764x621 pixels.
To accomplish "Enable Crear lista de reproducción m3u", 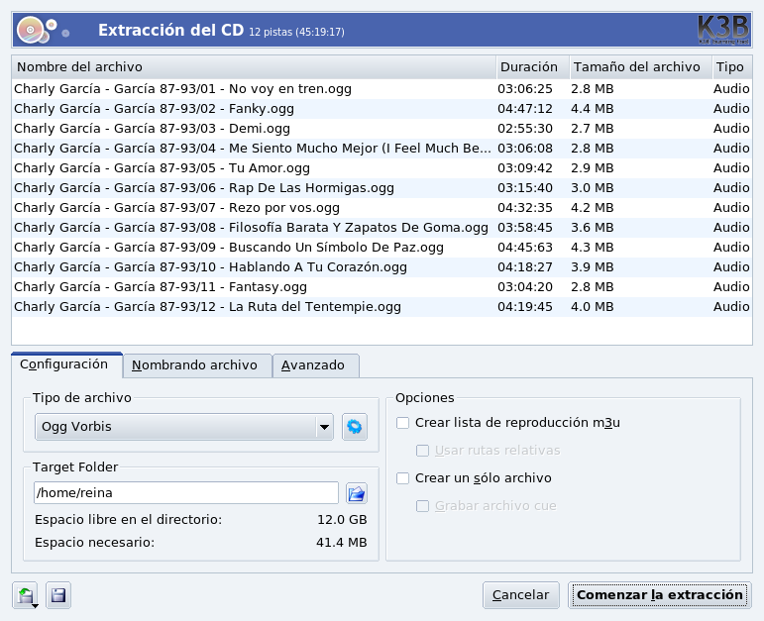I will [403, 423].
